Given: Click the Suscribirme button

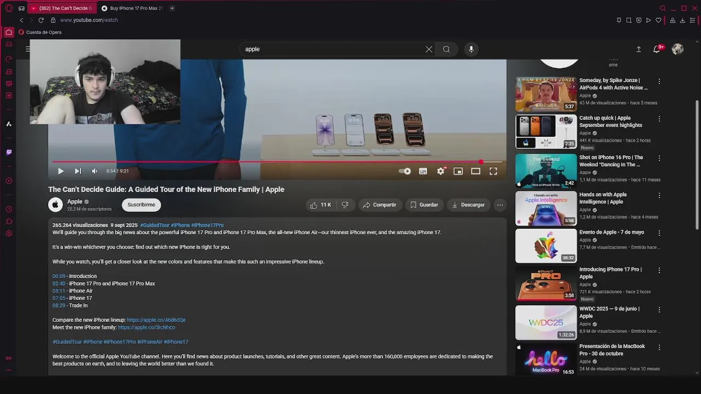Looking at the screenshot, I should (141, 205).
